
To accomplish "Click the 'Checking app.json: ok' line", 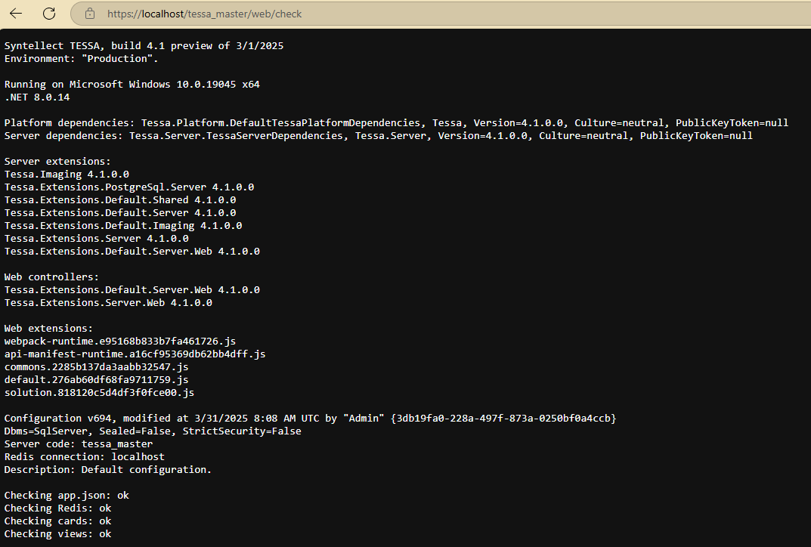I will coord(67,496).
